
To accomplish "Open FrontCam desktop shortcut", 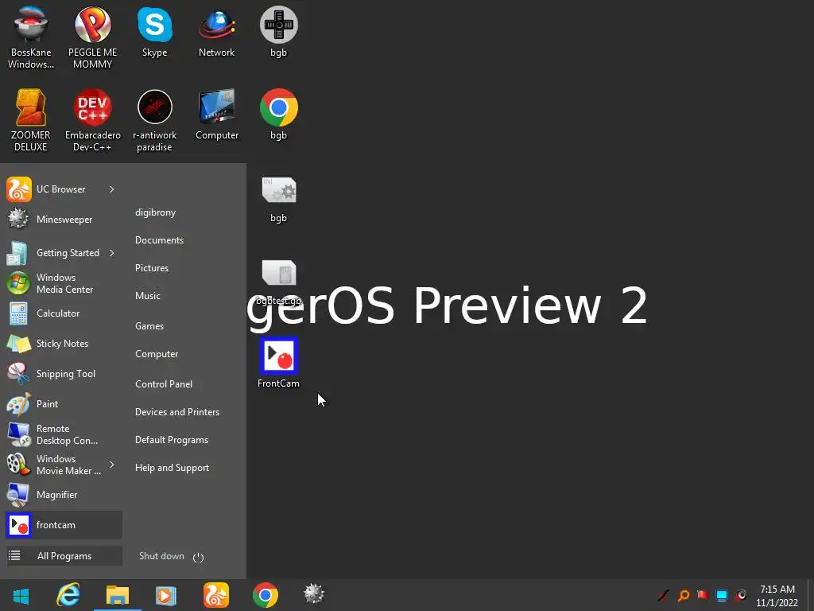I will (x=279, y=363).
